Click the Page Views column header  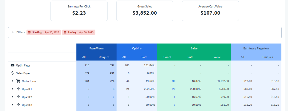coord(96,48)
